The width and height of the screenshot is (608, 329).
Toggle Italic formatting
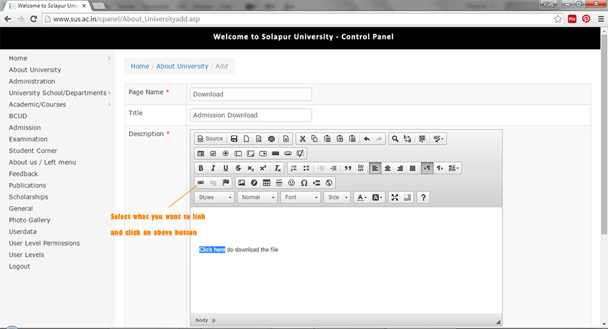[x=213, y=168]
